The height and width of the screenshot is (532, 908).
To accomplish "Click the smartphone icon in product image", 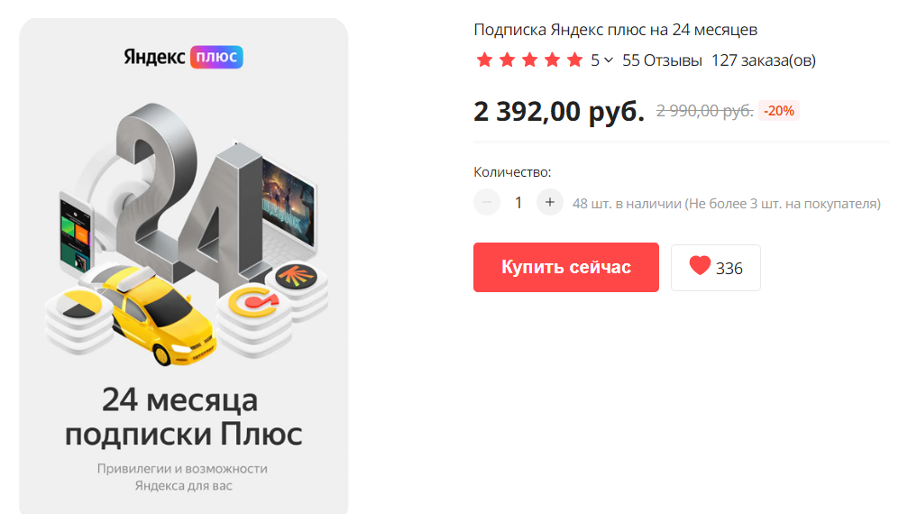I will click(x=75, y=235).
